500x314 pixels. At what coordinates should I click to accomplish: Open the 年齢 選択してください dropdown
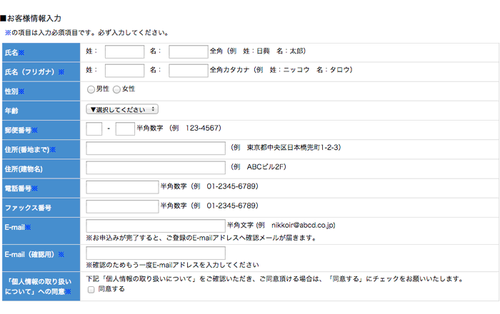coord(122,110)
